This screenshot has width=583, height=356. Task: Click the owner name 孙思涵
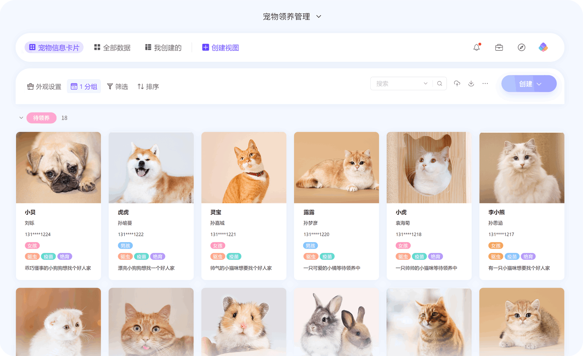click(x=496, y=223)
